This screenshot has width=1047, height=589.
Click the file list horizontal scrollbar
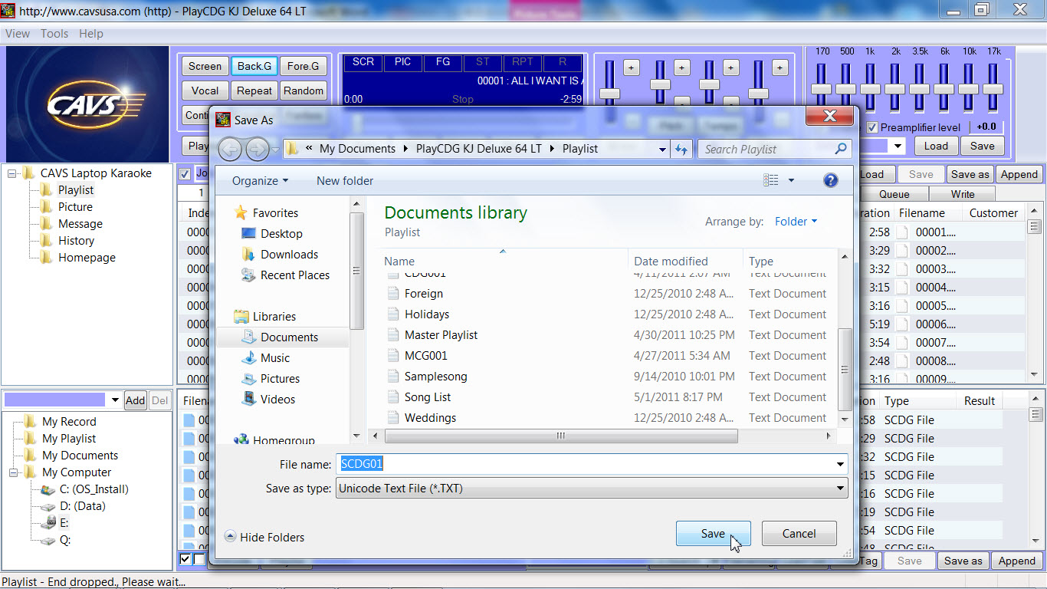[561, 436]
